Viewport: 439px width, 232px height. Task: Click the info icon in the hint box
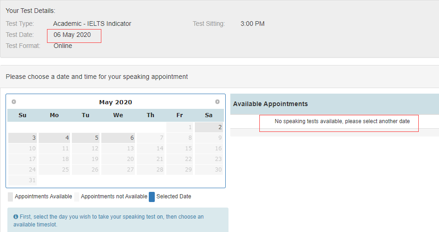pyautogui.click(x=16, y=216)
